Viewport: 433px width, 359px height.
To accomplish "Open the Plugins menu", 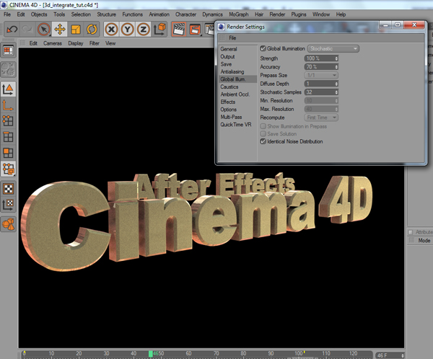I will [299, 14].
